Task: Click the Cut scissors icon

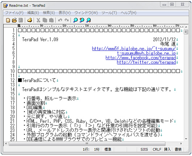Action: point(38,20)
